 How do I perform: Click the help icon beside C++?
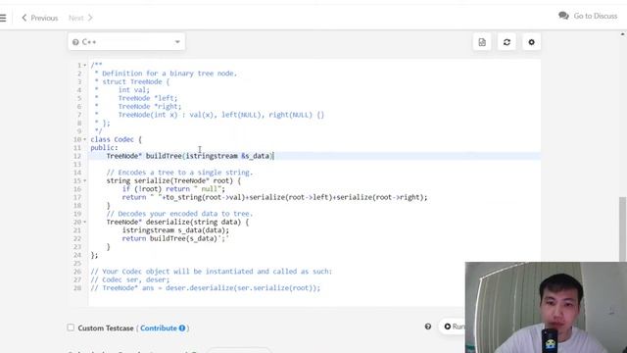(75, 42)
